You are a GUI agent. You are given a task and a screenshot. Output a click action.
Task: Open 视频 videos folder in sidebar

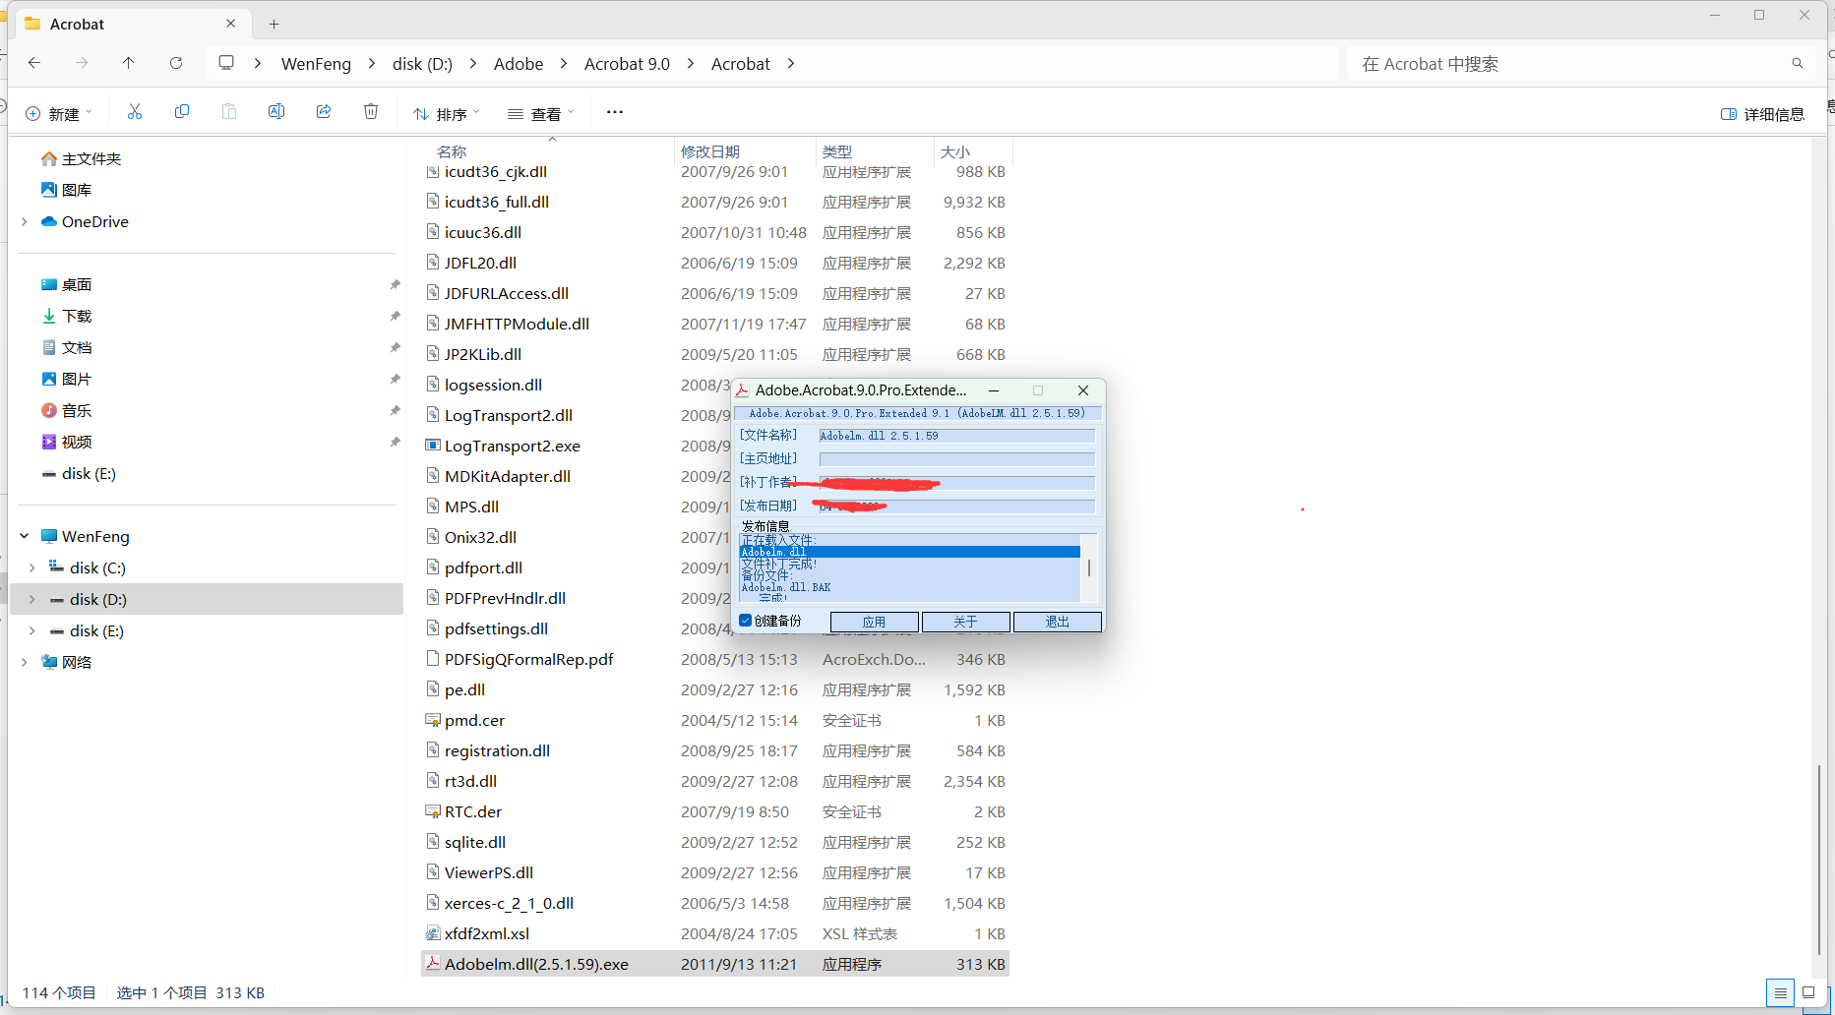(x=67, y=442)
